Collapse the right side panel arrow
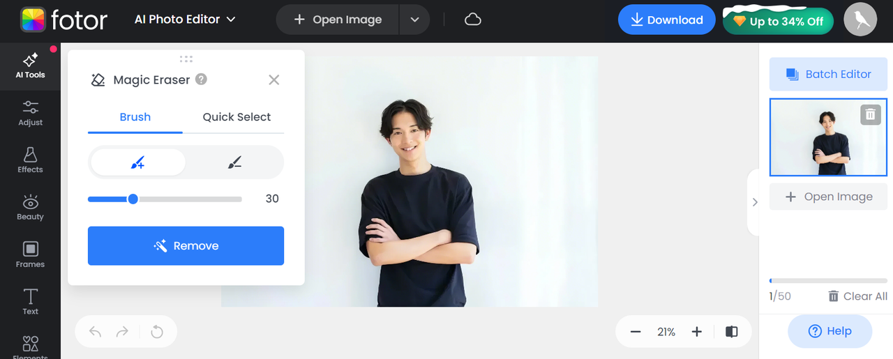 [x=754, y=202]
